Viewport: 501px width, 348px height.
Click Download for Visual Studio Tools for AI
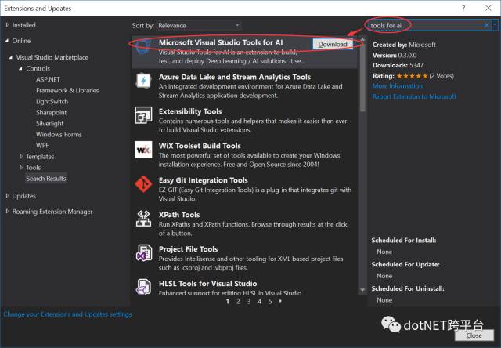[333, 44]
